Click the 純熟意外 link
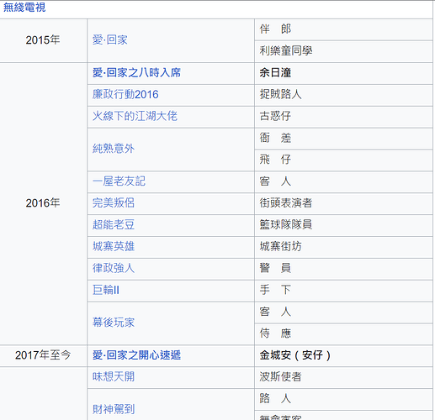Viewport: 435px width, 420px height. [x=114, y=149]
